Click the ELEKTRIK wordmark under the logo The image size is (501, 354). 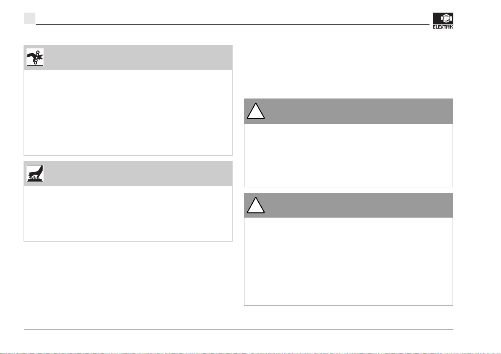[443, 27]
